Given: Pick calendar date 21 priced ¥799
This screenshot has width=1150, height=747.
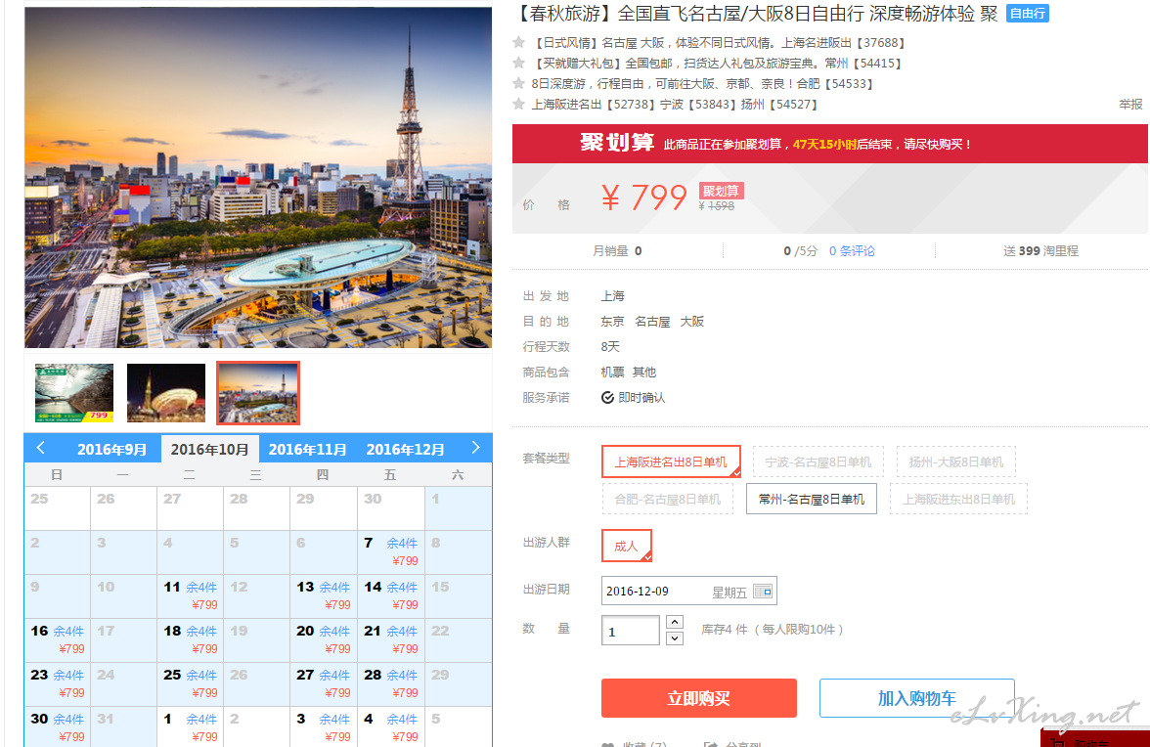Looking at the screenshot, I should (x=391, y=640).
